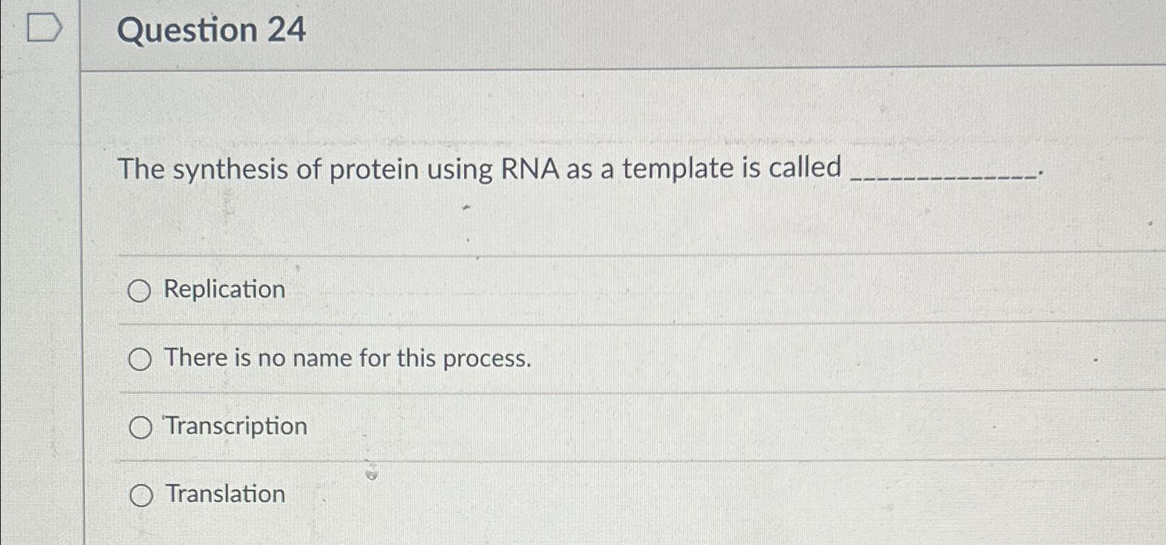Click the empty circle next to Transcription
The image size is (1166, 545).
coord(141,427)
